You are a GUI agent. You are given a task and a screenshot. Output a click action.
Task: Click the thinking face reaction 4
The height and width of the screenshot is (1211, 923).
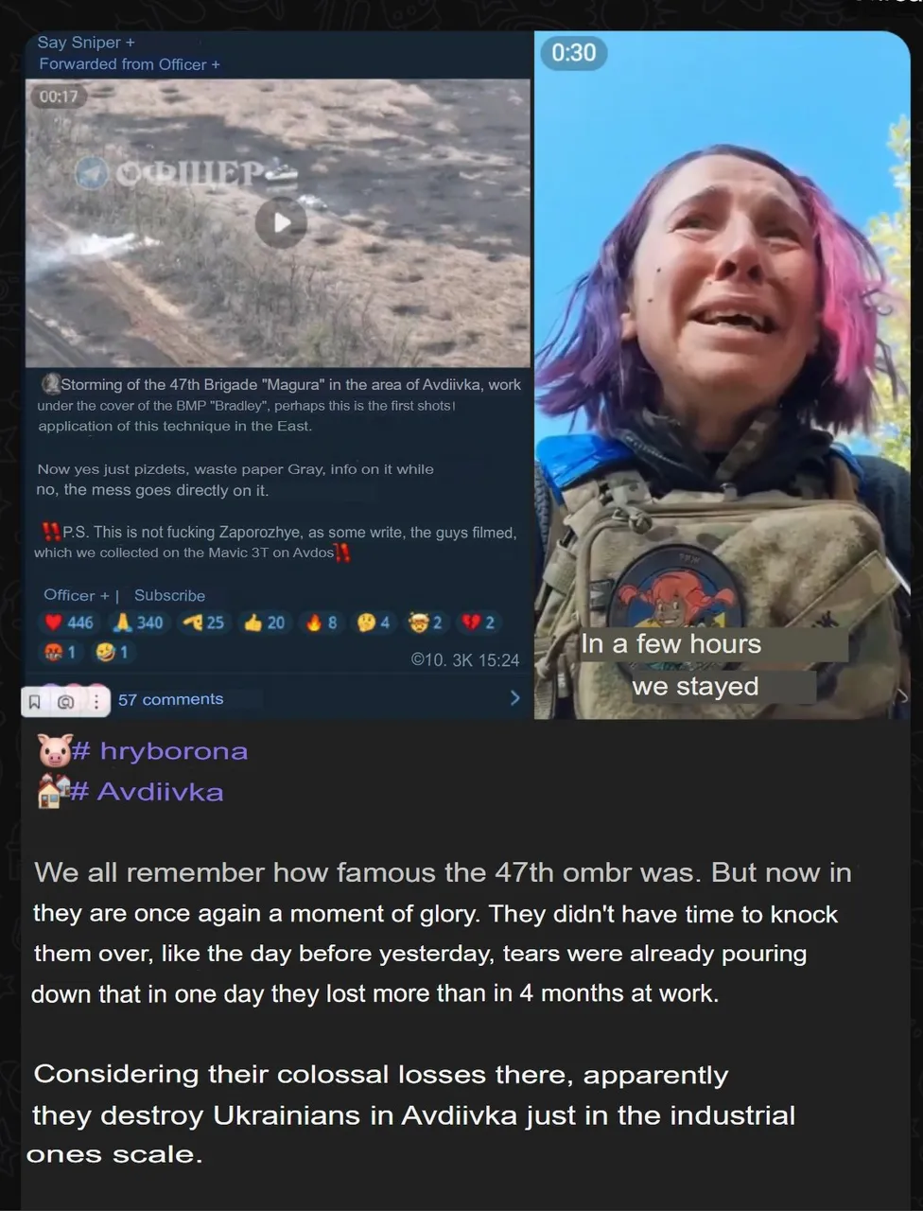[374, 623]
